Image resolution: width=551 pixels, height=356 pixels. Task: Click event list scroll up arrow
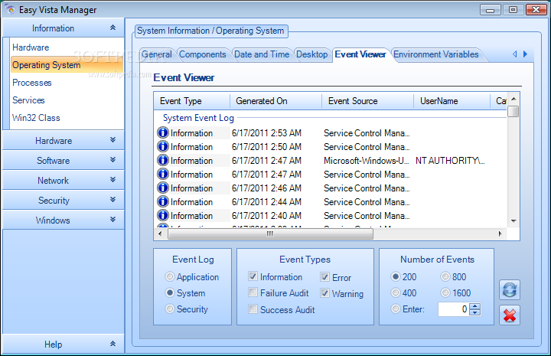point(514,99)
